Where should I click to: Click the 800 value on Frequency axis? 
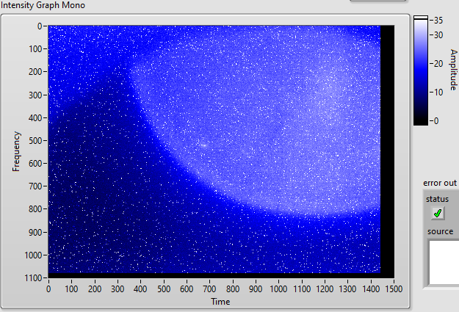pyautogui.click(x=35, y=209)
